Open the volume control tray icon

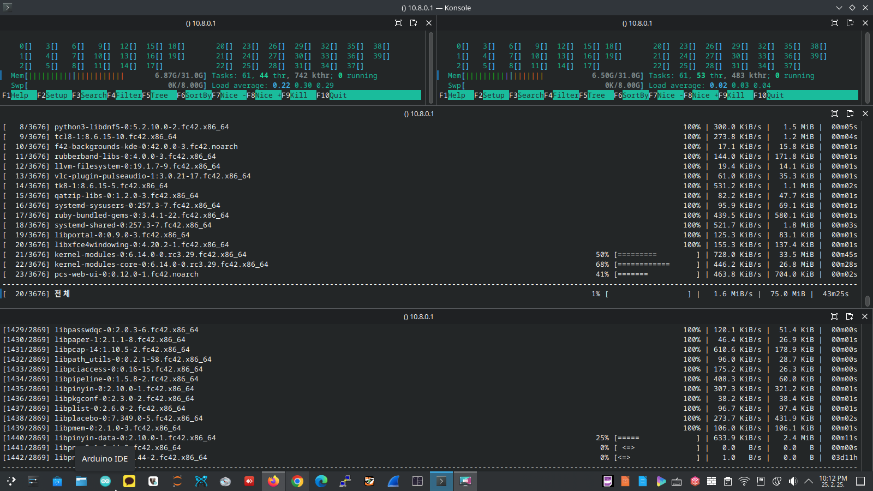click(x=793, y=481)
